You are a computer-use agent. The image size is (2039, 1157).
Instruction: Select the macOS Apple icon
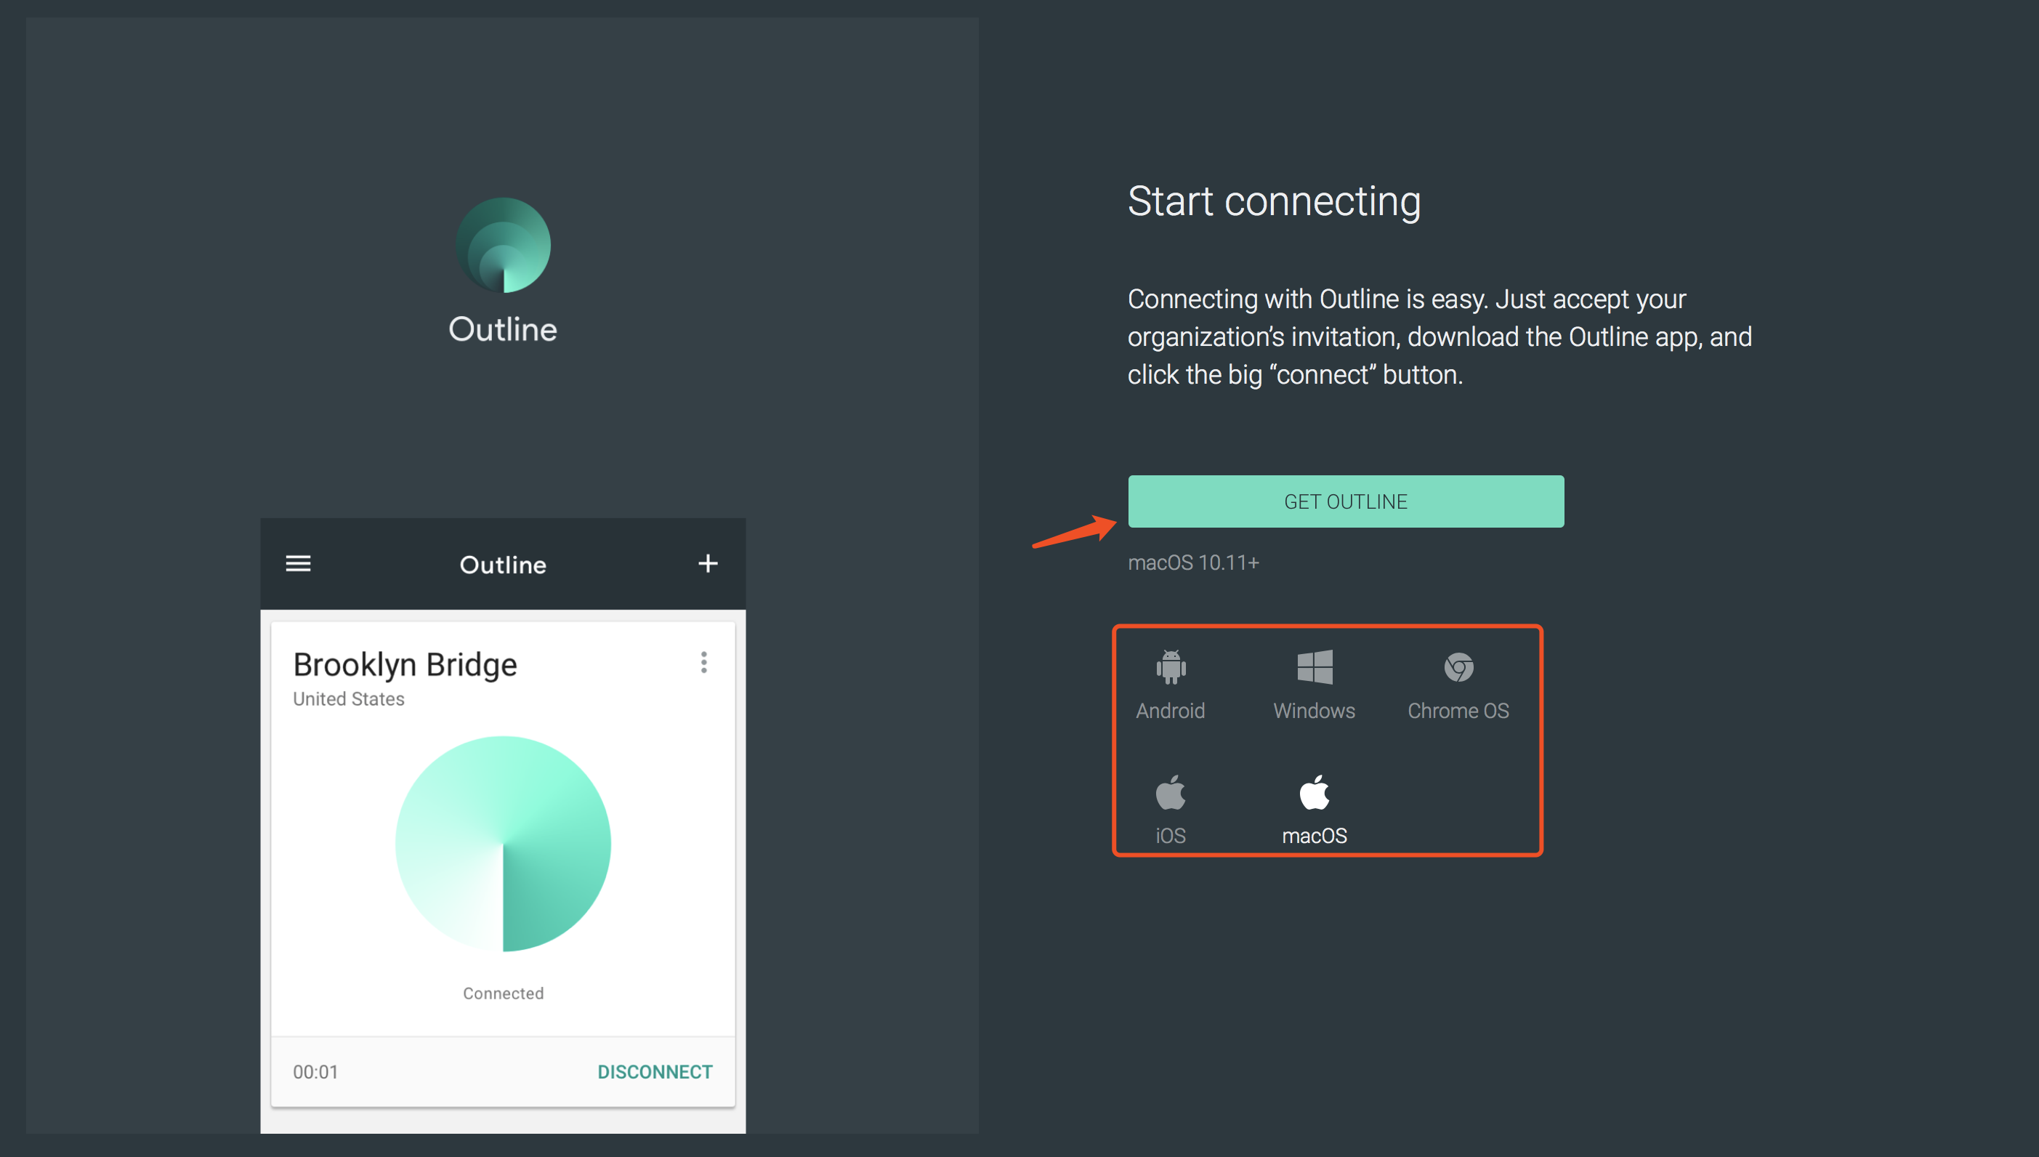[1314, 792]
